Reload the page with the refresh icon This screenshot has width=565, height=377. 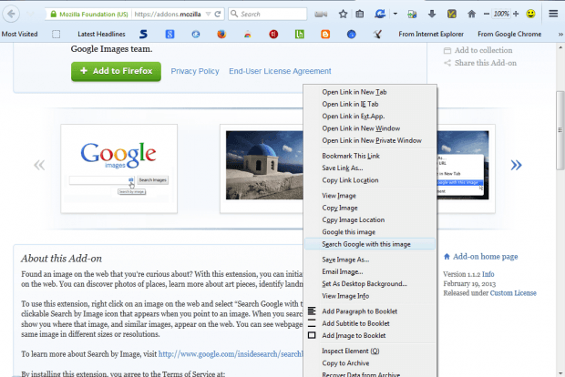(x=218, y=14)
